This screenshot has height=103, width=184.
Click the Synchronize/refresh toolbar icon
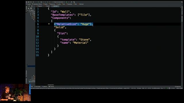click(31, 2)
